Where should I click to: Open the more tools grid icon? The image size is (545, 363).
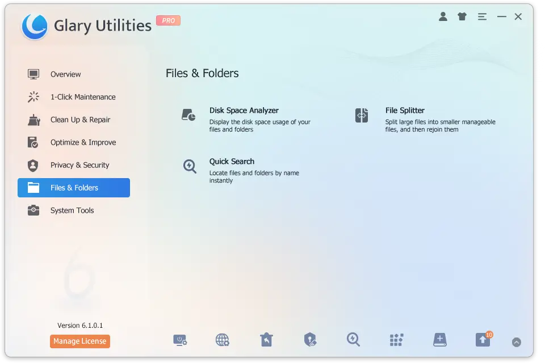tap(396, 340)
